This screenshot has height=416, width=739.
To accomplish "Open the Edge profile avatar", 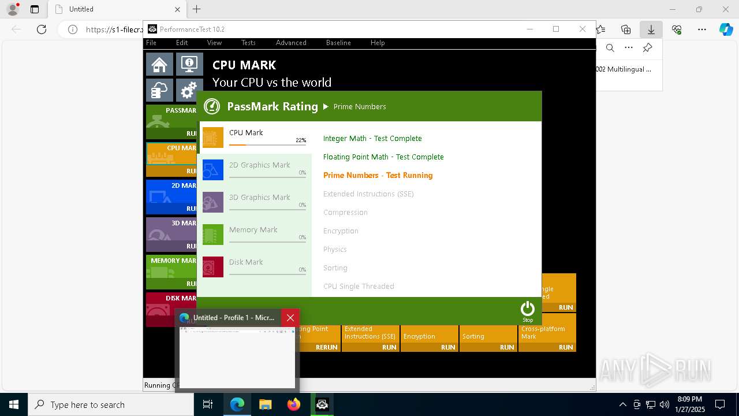I will coord(12,9).
